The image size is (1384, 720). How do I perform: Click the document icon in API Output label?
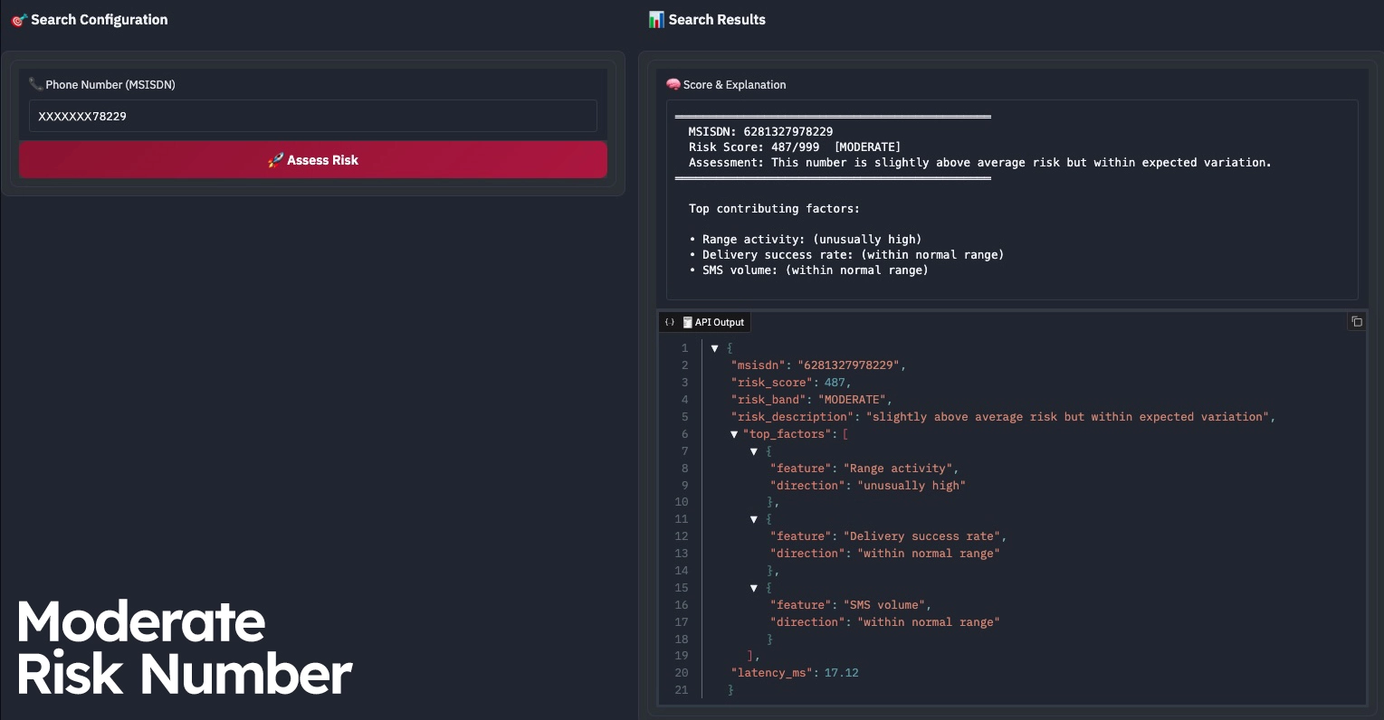(x=688, y=322)
